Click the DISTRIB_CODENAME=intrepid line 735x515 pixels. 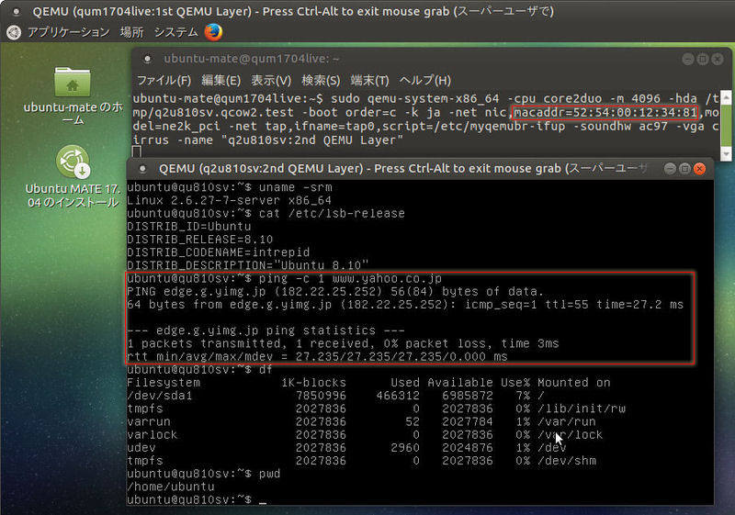click(x=218, y=252)
